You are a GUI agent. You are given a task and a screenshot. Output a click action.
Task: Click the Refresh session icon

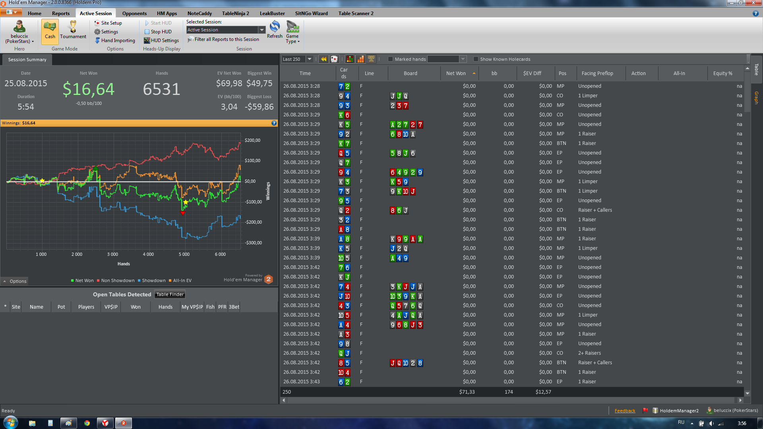coord(275,27)
